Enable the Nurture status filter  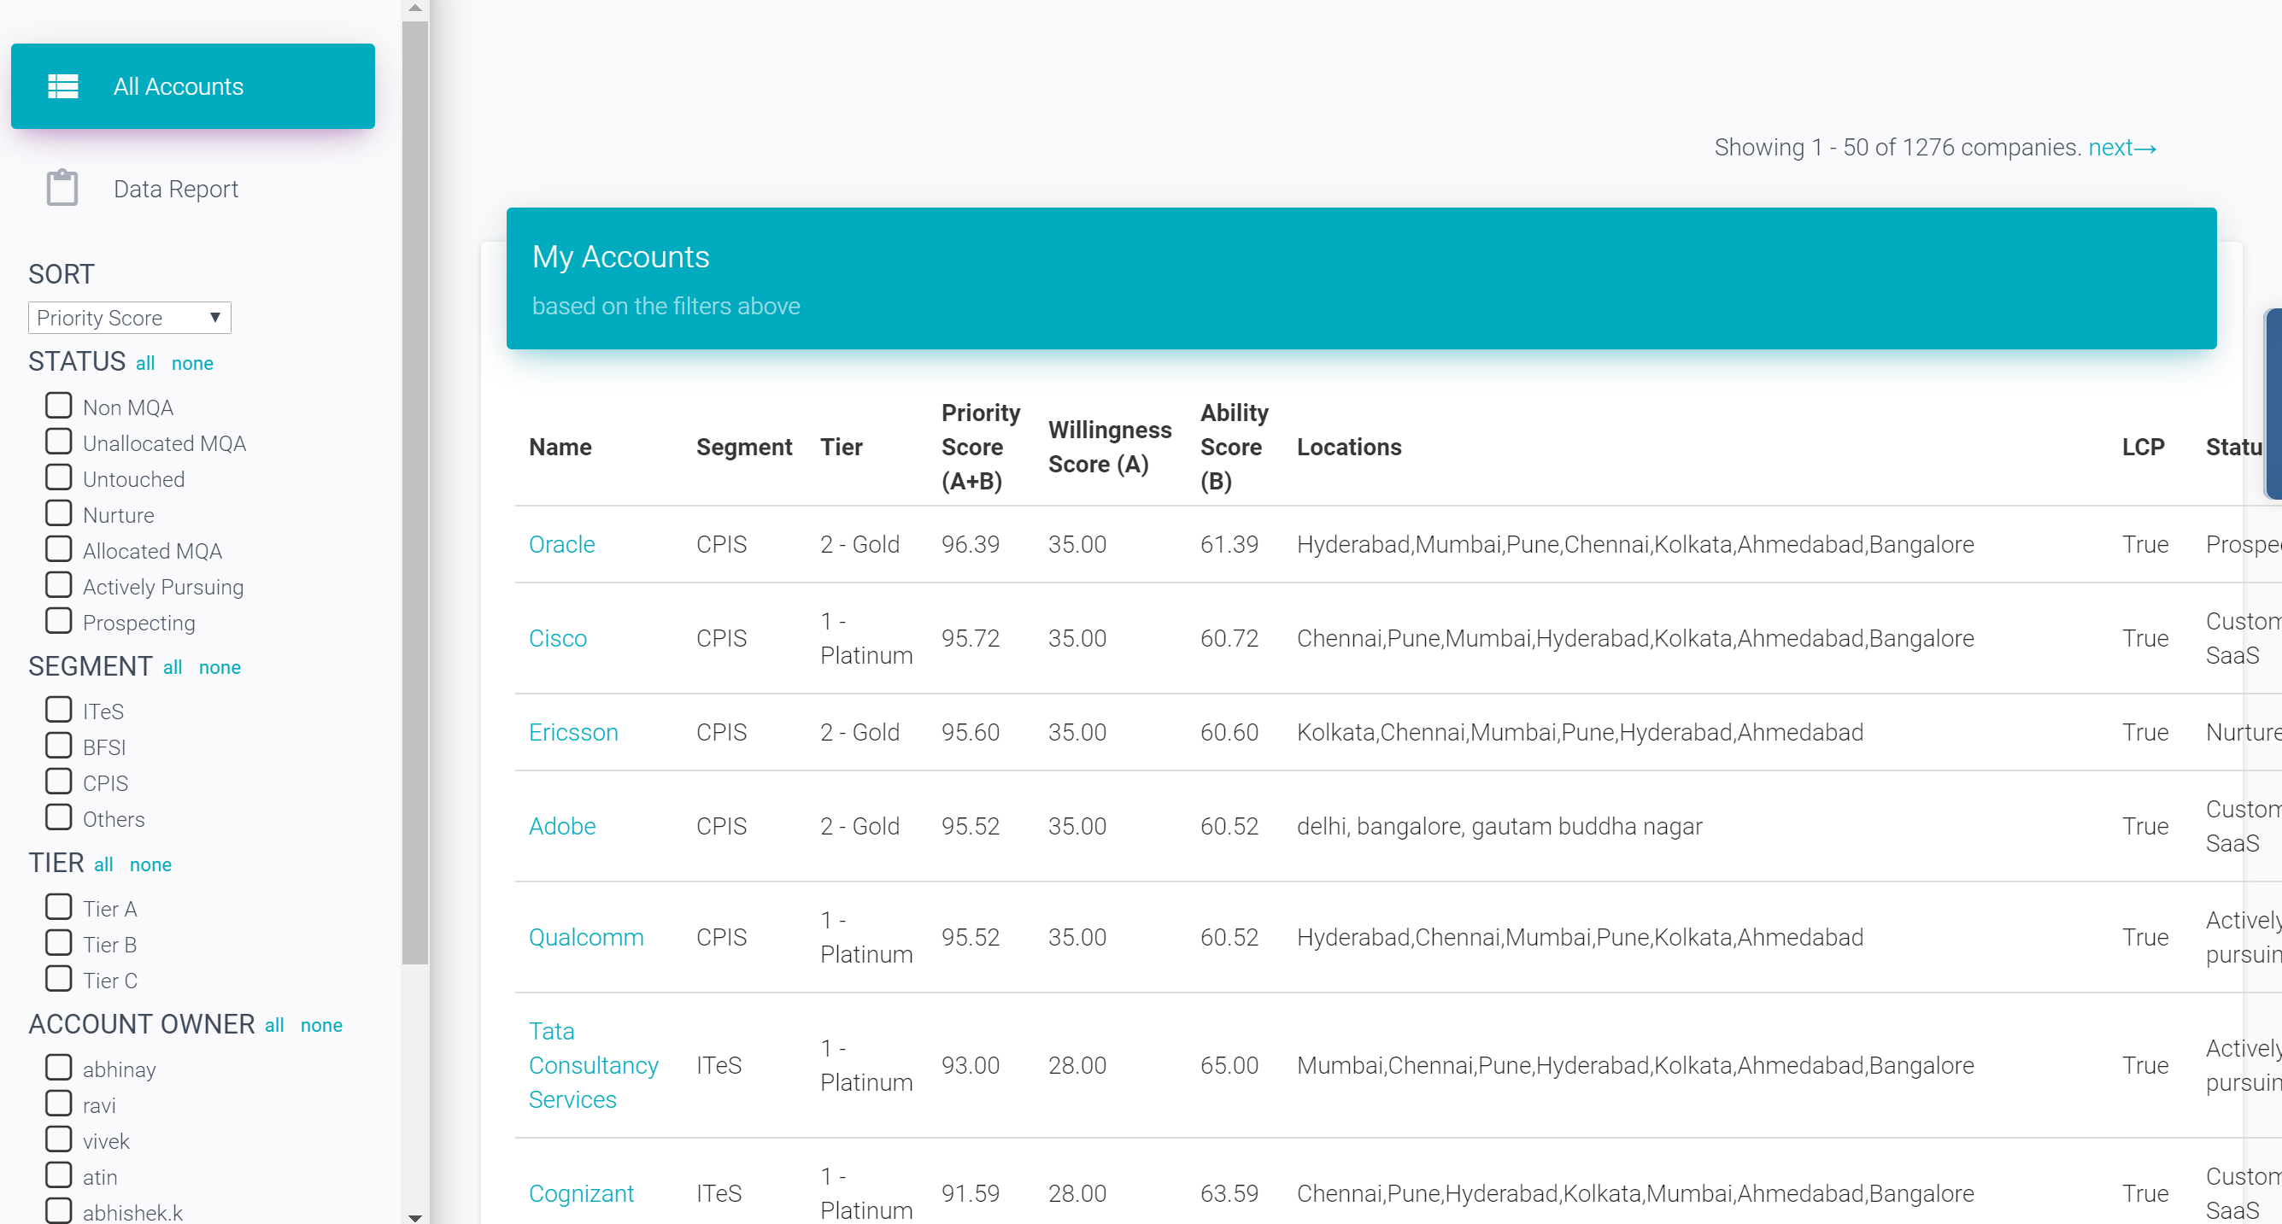tap(58, 513)
